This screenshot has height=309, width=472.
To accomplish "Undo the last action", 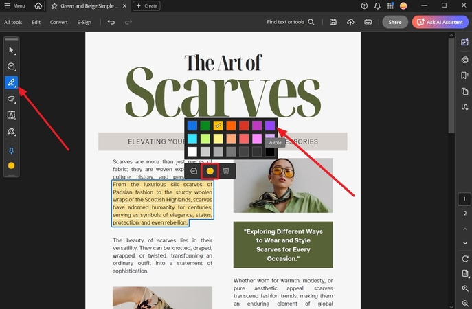I will (x=111, y=22).
